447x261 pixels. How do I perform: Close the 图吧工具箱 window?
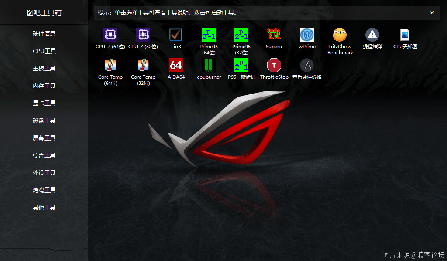coord(432,13)
